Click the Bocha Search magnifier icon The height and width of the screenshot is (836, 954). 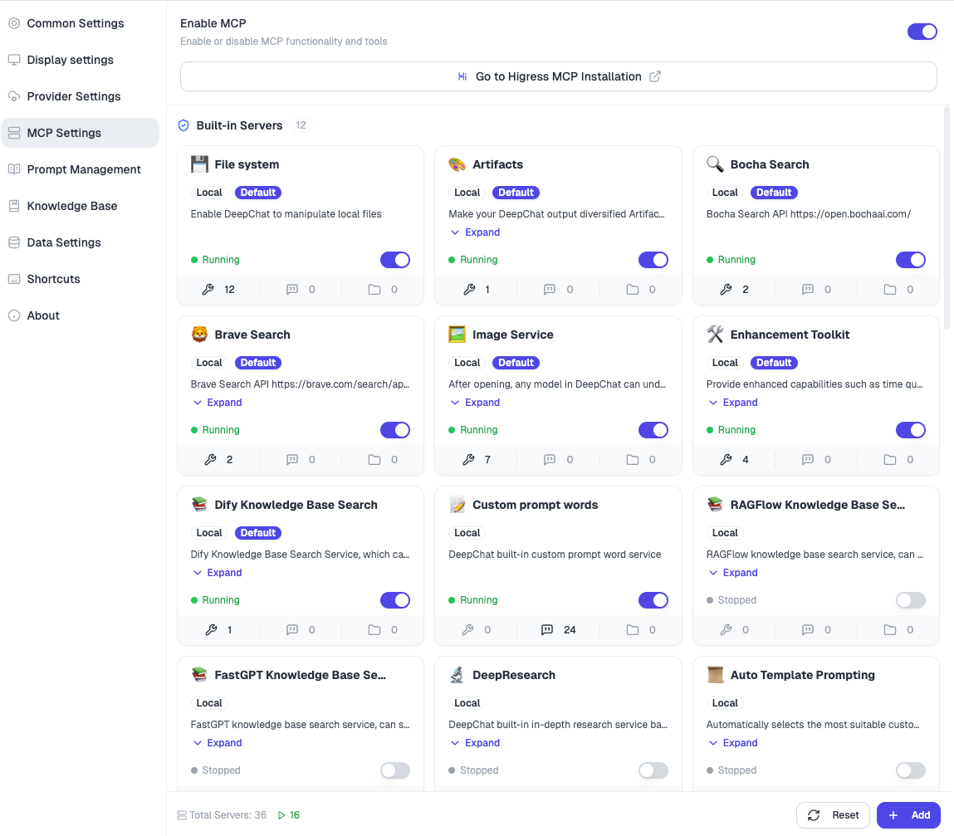click(x=715, y=164)
